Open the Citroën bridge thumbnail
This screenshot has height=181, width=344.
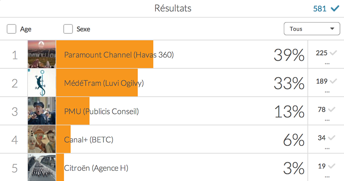point(42,167)
